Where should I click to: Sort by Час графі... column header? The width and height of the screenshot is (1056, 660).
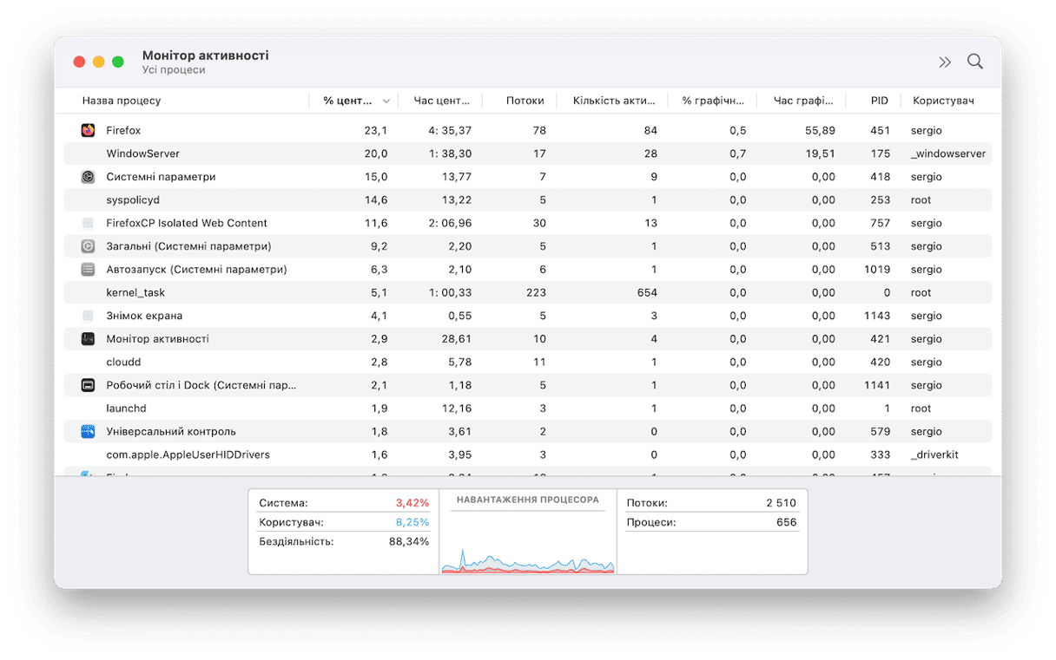(x=803, y=101)
